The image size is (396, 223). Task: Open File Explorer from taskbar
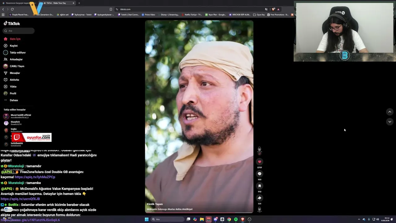202,219
